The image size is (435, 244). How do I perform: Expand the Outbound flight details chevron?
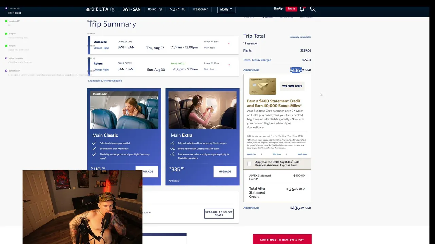pos(229,43)
